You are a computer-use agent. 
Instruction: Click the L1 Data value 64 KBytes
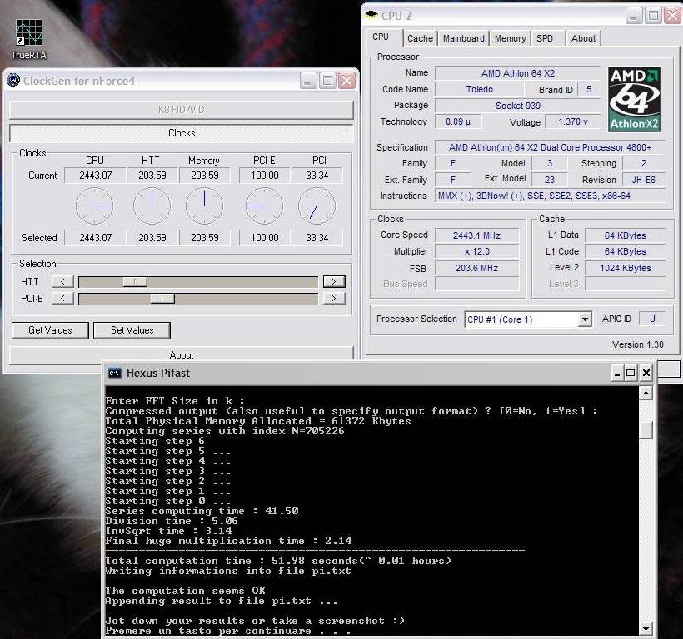pos(625,235)
